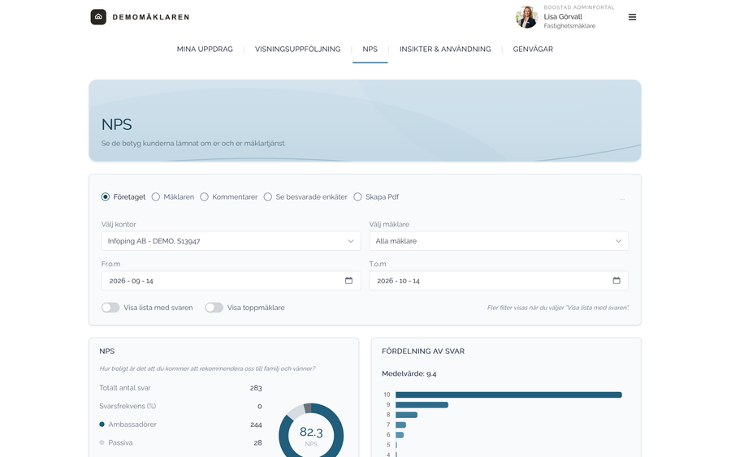Click the Demomäklaren house logo icon
This screenshot has width=731, height=457.
coord(98,17)
